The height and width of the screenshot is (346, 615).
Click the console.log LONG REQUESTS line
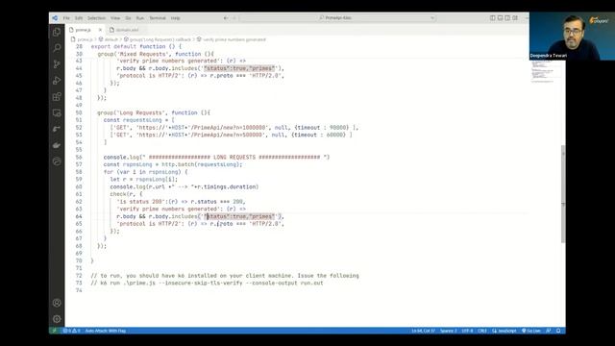coord(216,157)
